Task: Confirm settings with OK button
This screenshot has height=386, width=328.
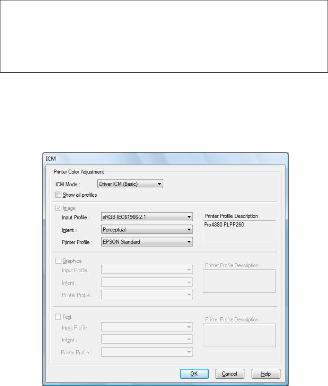Action: [x=194, y=374]
